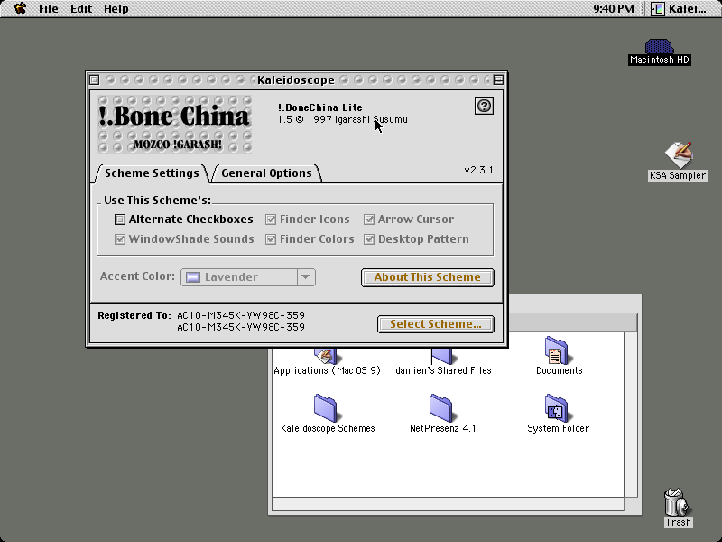Switch to the General Options tab

tap(266, 173)
